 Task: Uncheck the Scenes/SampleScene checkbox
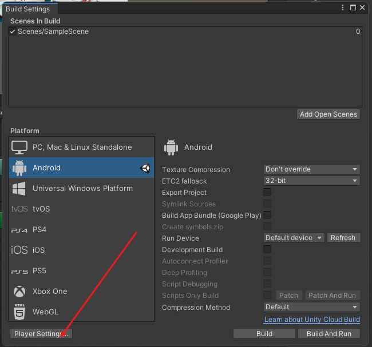tap(13, 31)
